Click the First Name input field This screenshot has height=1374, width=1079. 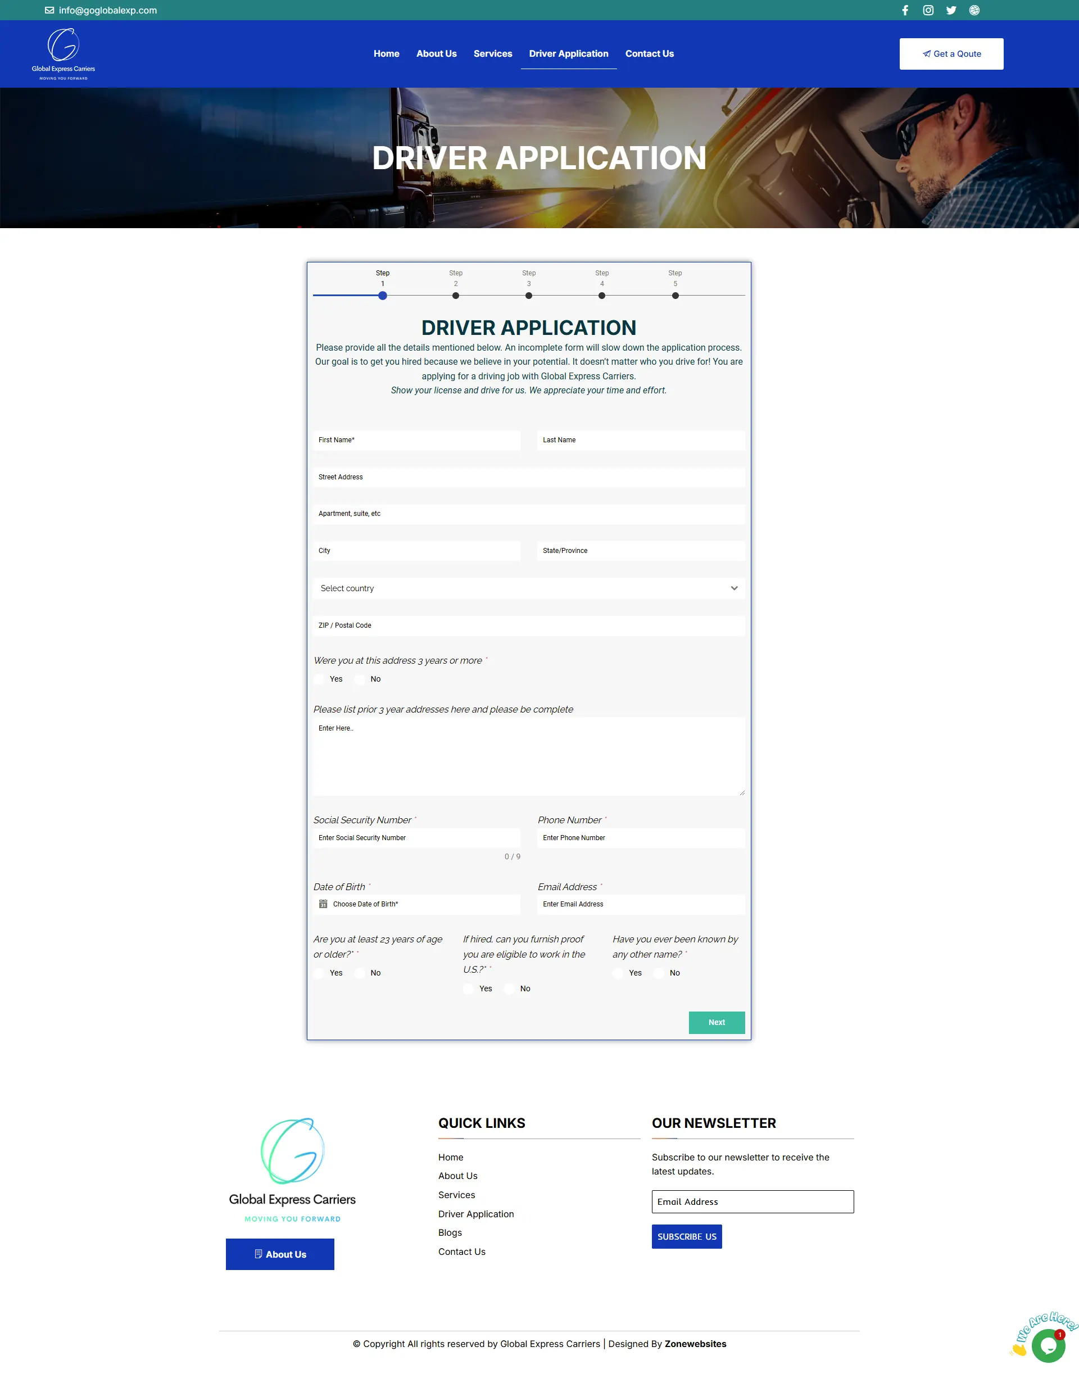click(416, 439)
